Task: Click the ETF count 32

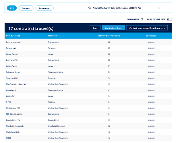Action: point(109,126)
